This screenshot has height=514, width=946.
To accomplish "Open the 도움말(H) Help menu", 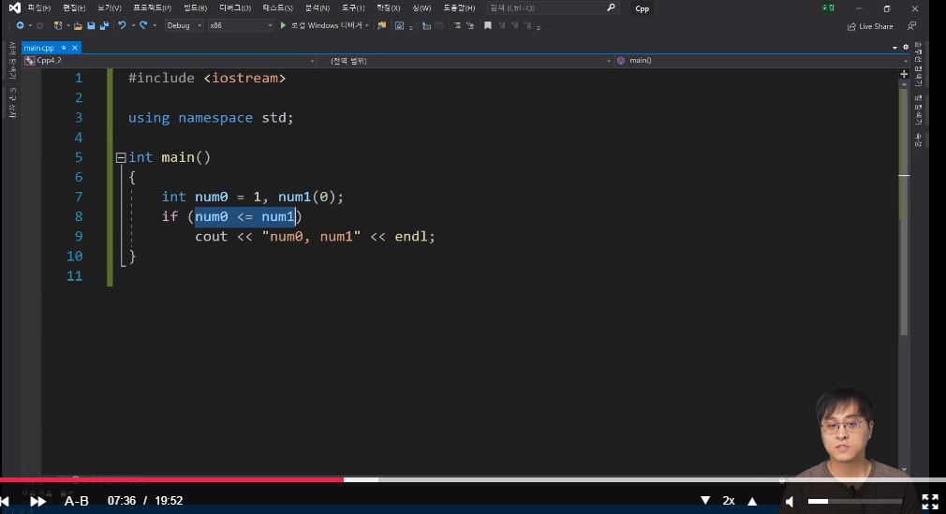I will point(459,7).
